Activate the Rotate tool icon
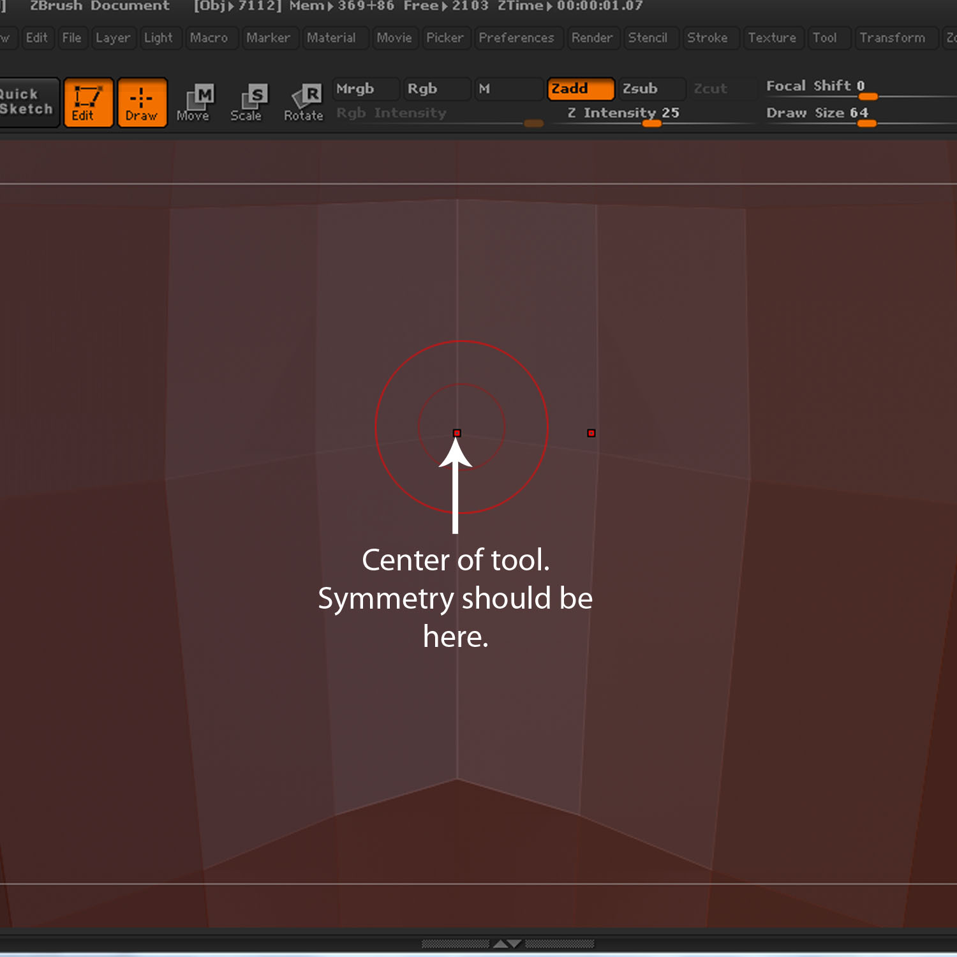Image resolution: width=957 pixels, height=957 pixels. pyautogui.click(x=303, y=102)
